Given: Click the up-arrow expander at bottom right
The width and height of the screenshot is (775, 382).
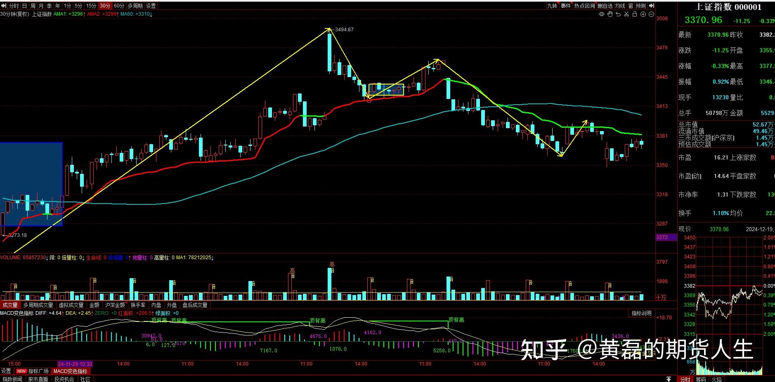Looking at the screenshot, I should click(669, 379).
